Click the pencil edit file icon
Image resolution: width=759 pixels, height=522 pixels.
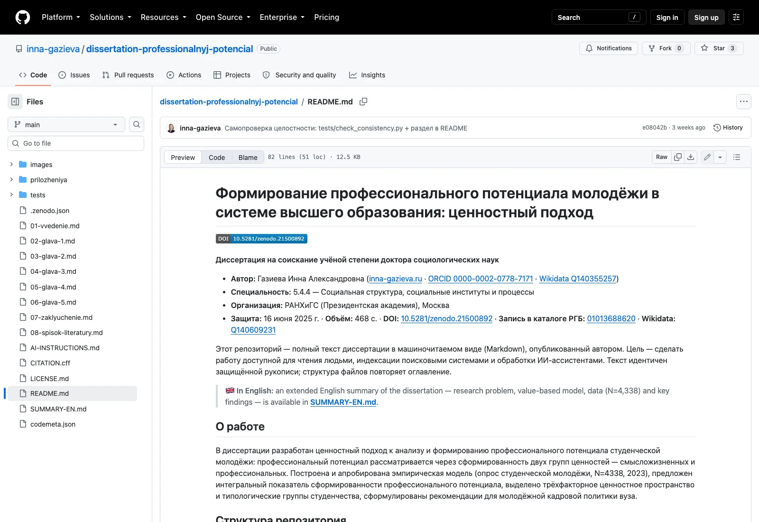pos(707,157)
